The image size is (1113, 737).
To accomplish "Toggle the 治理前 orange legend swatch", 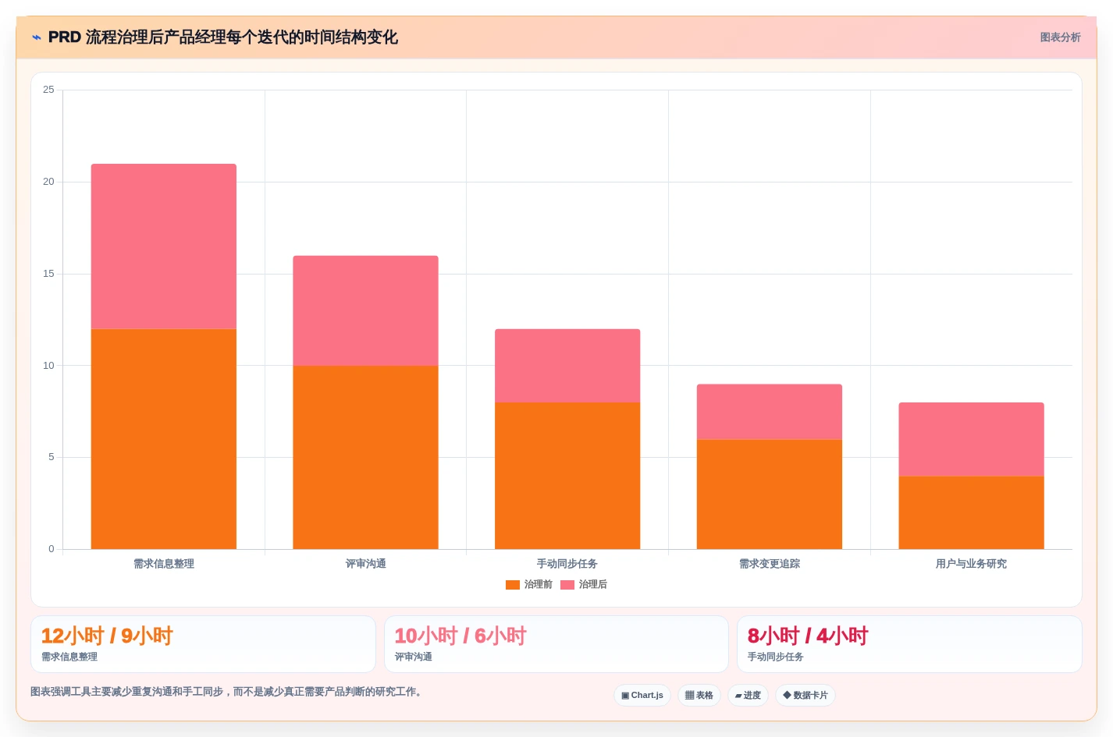I will [513, 585].
